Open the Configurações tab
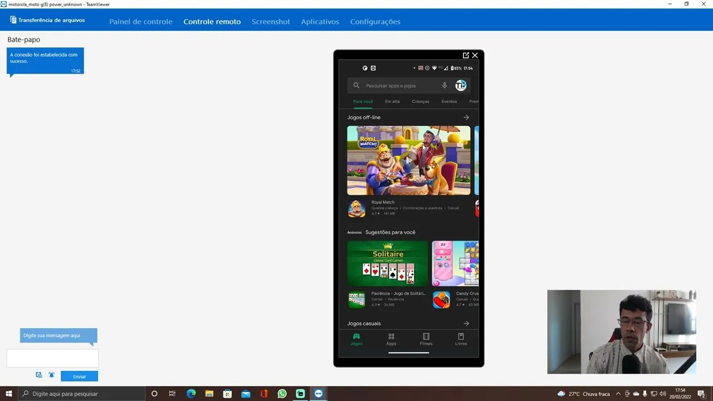Viewport: 713px width, 401px height. pos(375,22)
